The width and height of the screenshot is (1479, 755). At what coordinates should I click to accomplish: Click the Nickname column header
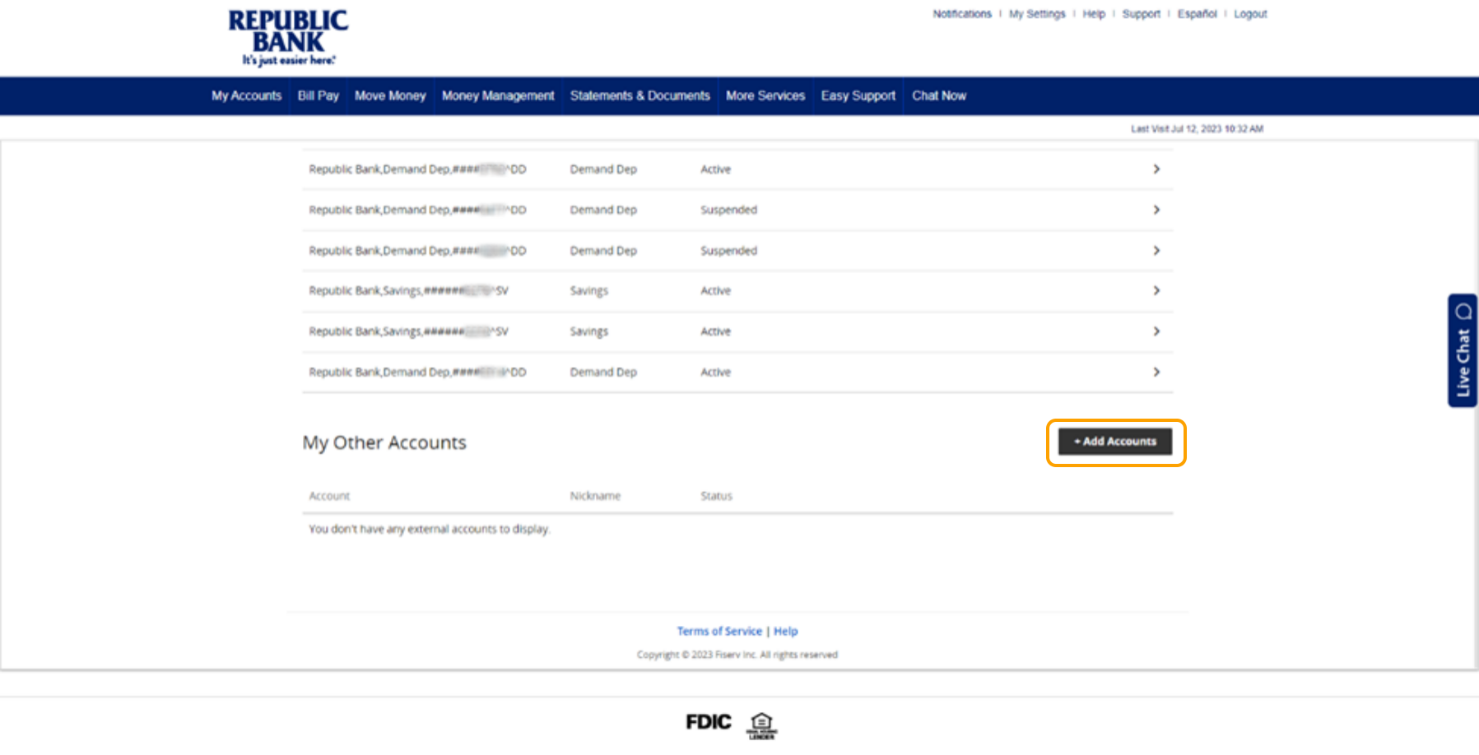point(595,496)
